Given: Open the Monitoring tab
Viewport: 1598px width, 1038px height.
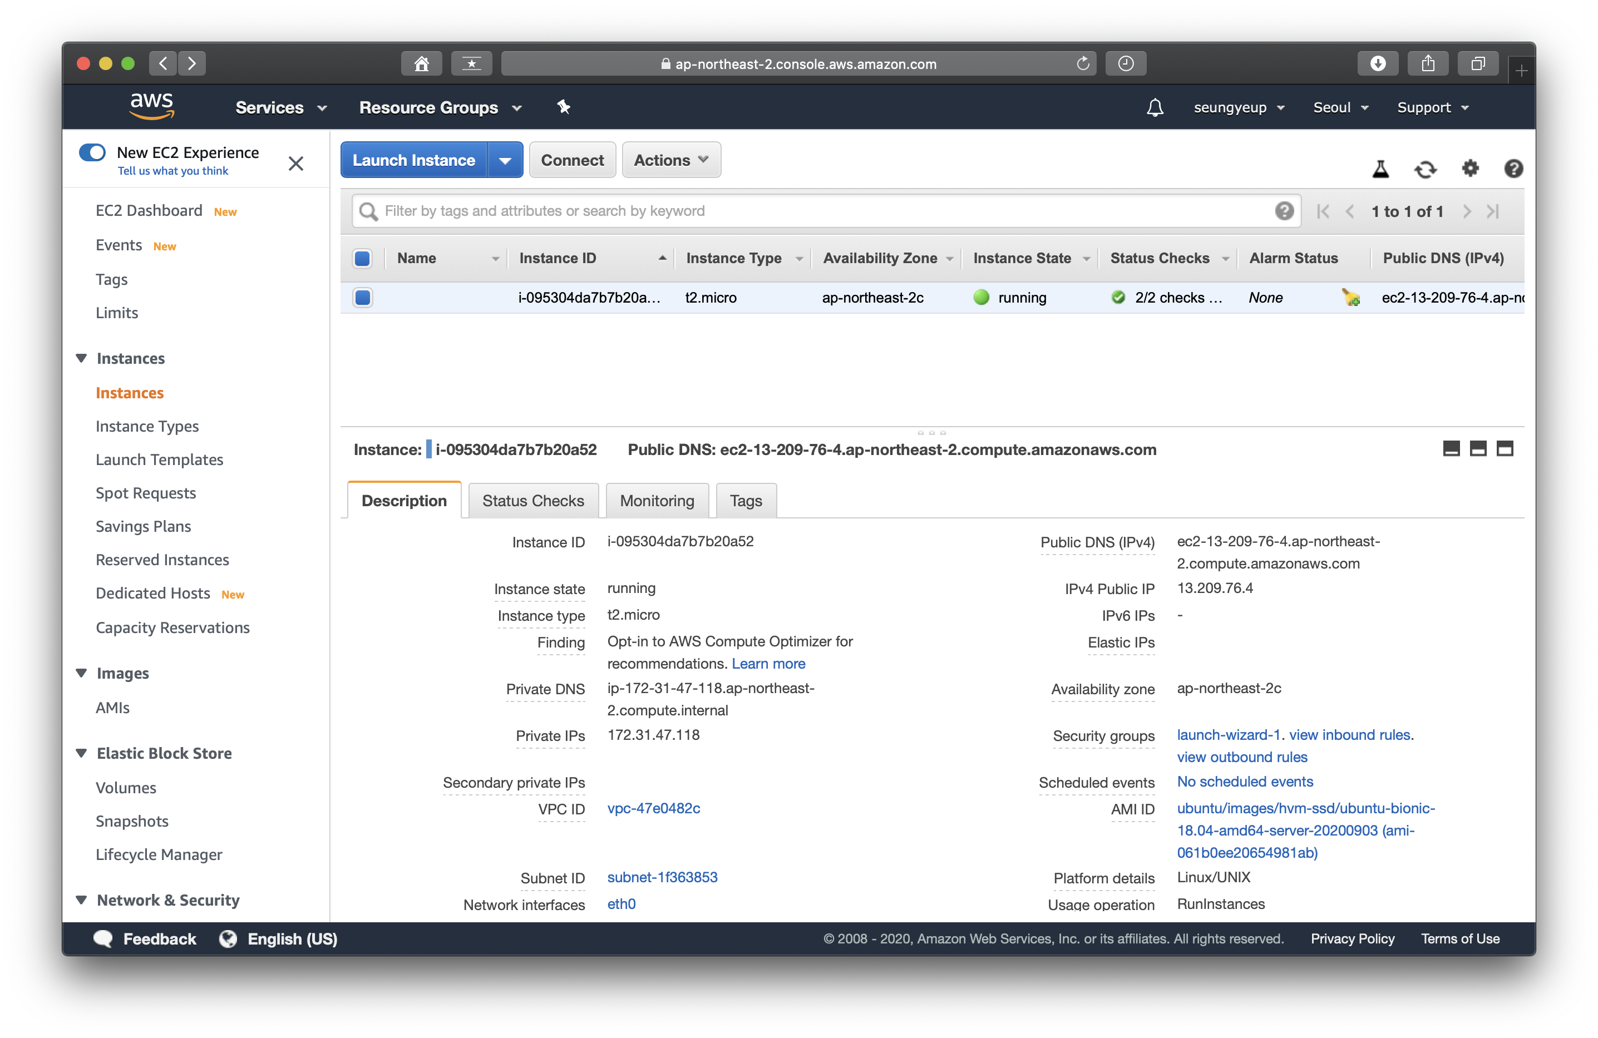Looking at the screenshot, I should click(657, 501).
